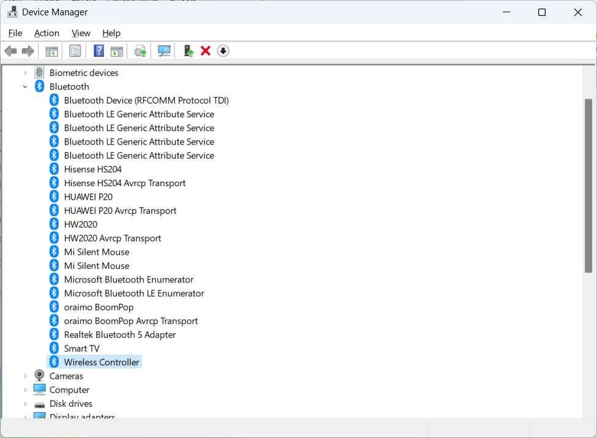The height and width of the screenshot is (438, 597).
Task: Open the View menu
Action: click(x=80, y=33)
